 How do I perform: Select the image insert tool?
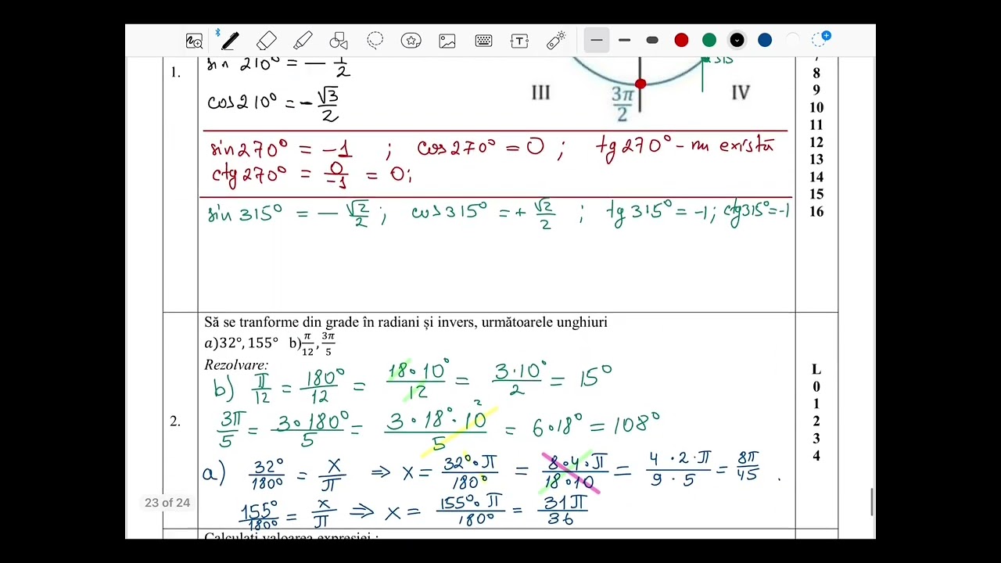447,41
